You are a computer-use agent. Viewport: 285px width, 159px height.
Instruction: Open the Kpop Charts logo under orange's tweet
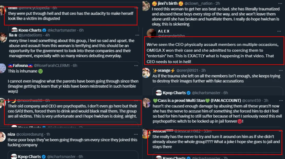[x=159, y=93]
